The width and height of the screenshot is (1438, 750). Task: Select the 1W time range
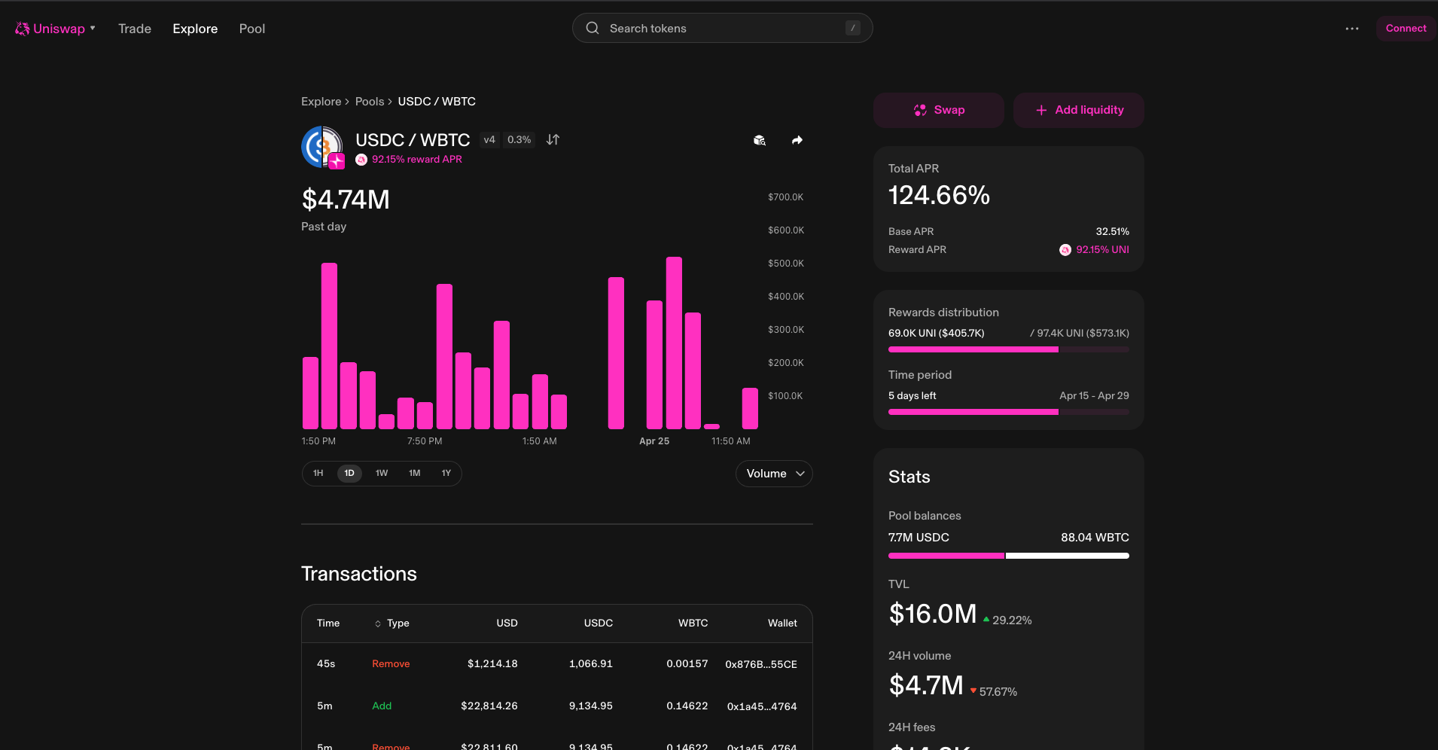(382, 473)
